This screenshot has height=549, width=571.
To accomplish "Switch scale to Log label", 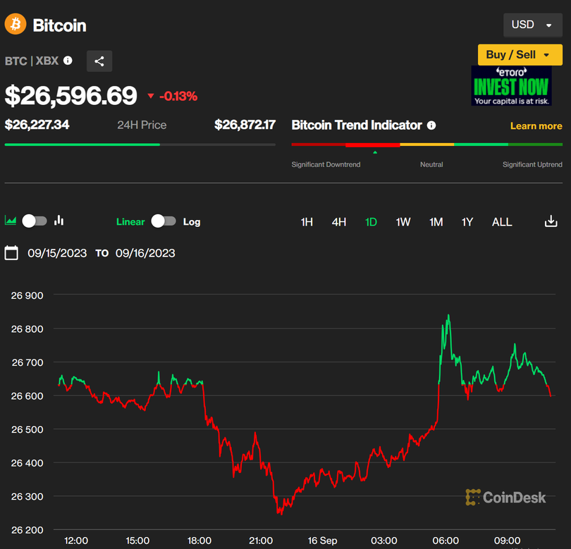I will coord(192,221).
